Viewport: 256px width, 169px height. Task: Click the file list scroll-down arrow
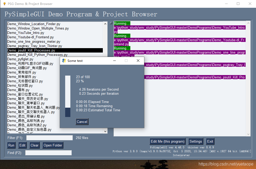click(x=105, y=131)
